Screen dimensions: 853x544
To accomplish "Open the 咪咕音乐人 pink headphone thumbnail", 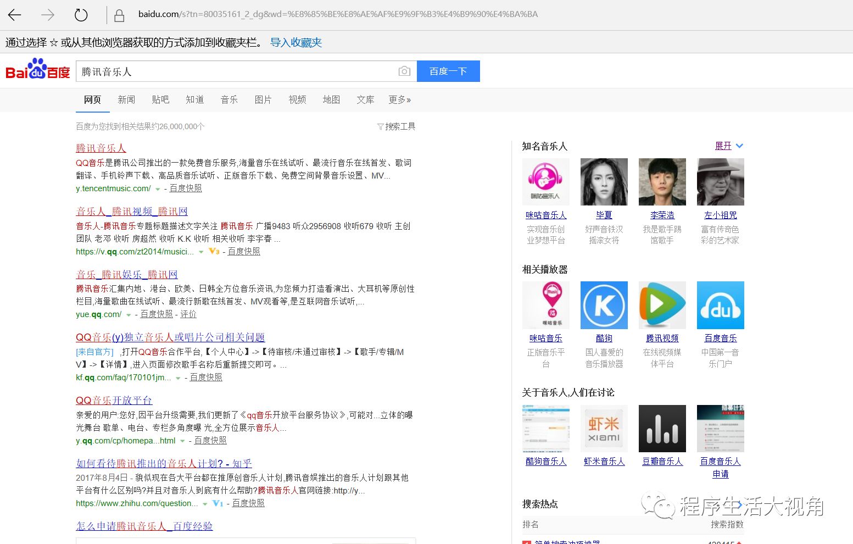I will coord(545,182).
